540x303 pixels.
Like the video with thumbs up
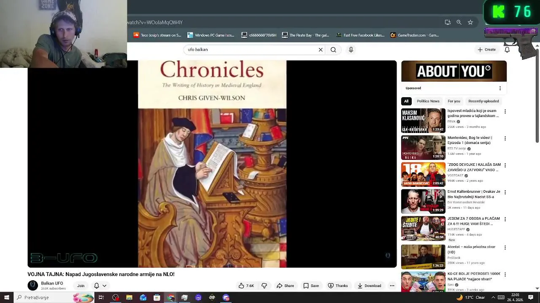coord(246,286)
